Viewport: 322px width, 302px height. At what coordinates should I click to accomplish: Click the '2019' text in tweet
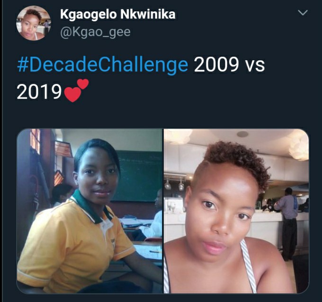(x=39, y=92)
